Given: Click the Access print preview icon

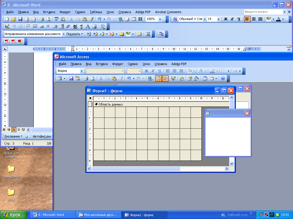Looking at the screenshot, I should [x=92, y=78].
